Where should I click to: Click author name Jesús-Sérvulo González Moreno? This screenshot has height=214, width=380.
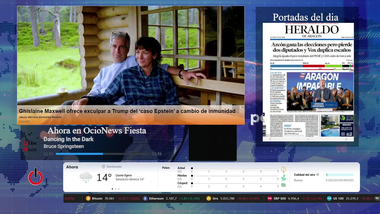point(40,117)
